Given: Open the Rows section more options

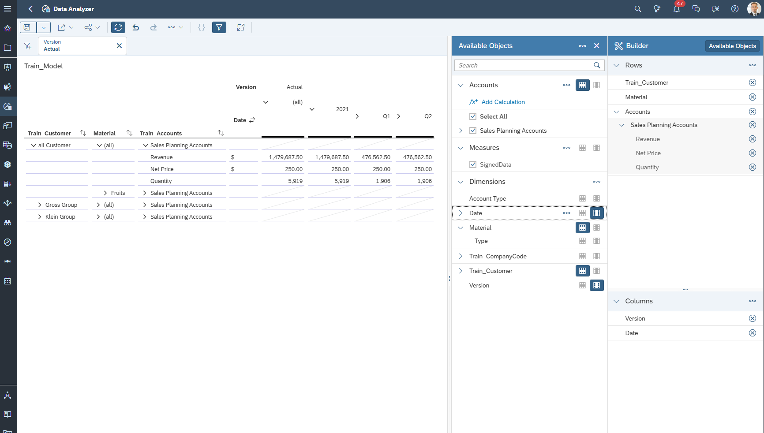Looking at the screenshot, I should [x=753, y=65].
